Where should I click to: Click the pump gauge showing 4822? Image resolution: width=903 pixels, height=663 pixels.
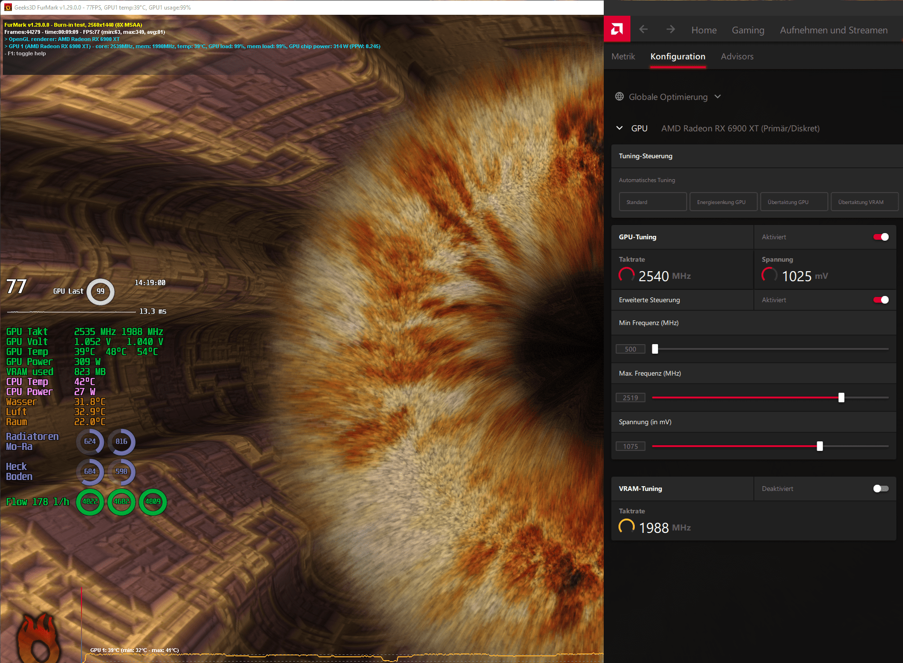[90, 501]
